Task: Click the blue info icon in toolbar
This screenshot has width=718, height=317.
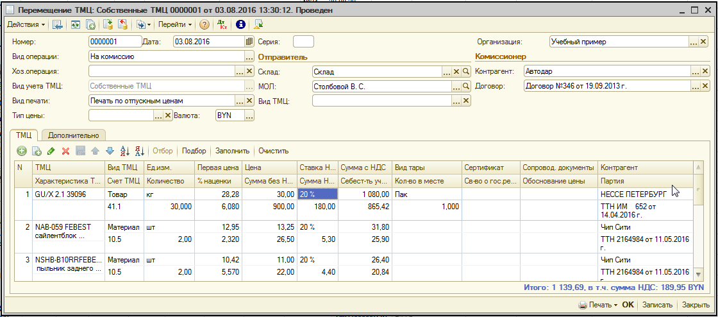Action: (x=241, y=24)
